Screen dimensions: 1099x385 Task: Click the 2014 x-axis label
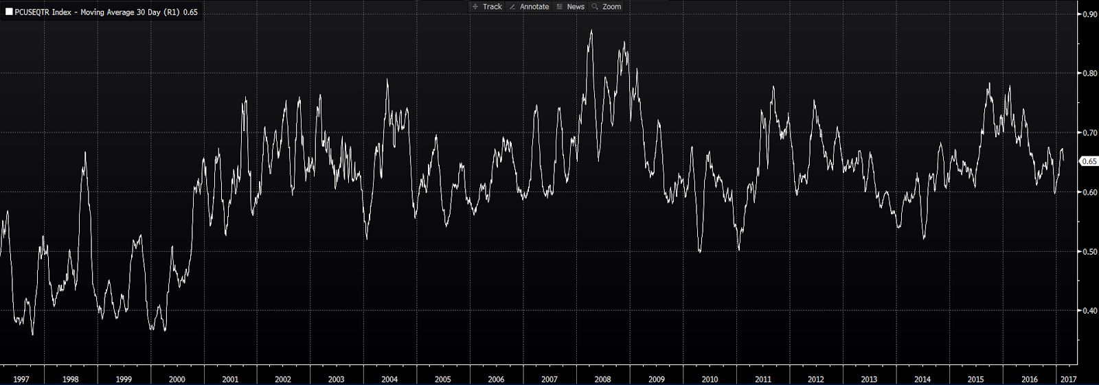[922, 379]
